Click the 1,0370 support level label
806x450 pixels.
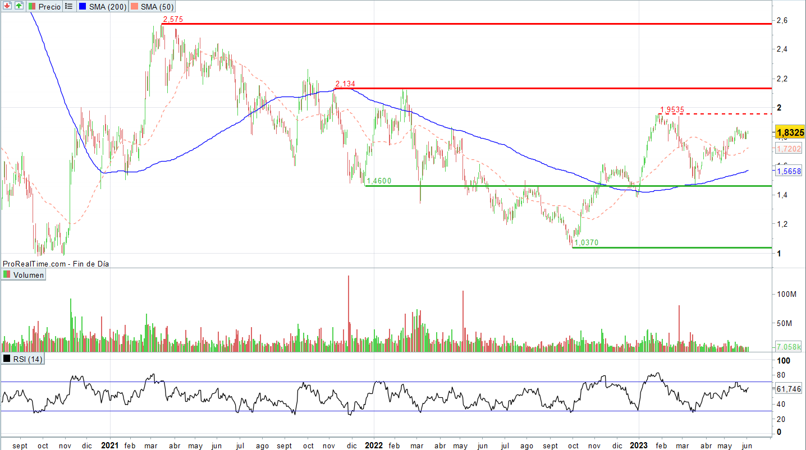pyautogui.click(x=586, y=242)
